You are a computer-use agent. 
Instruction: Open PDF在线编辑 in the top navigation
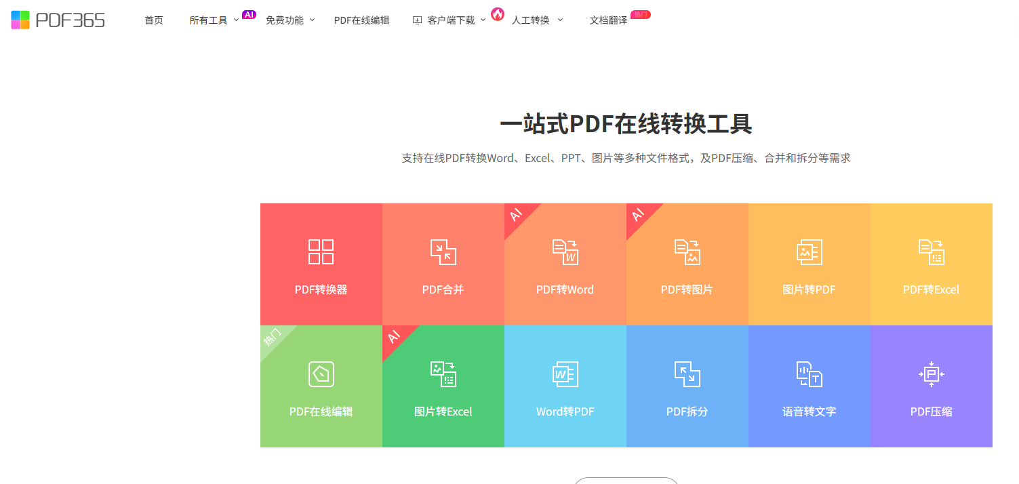pos(361,20)
